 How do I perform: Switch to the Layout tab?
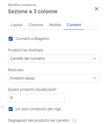click(17, 25)
